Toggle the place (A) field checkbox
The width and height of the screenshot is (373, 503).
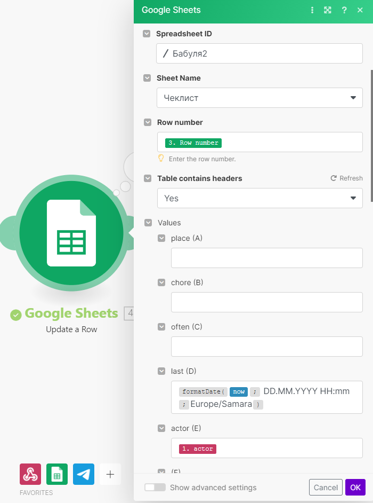tap(161, 238)
